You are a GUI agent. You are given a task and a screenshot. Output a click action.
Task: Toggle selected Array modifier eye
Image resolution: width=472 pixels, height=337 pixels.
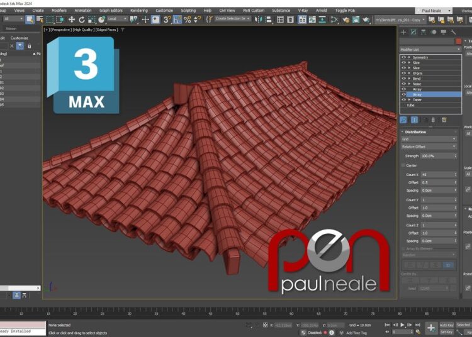point(403,94)
